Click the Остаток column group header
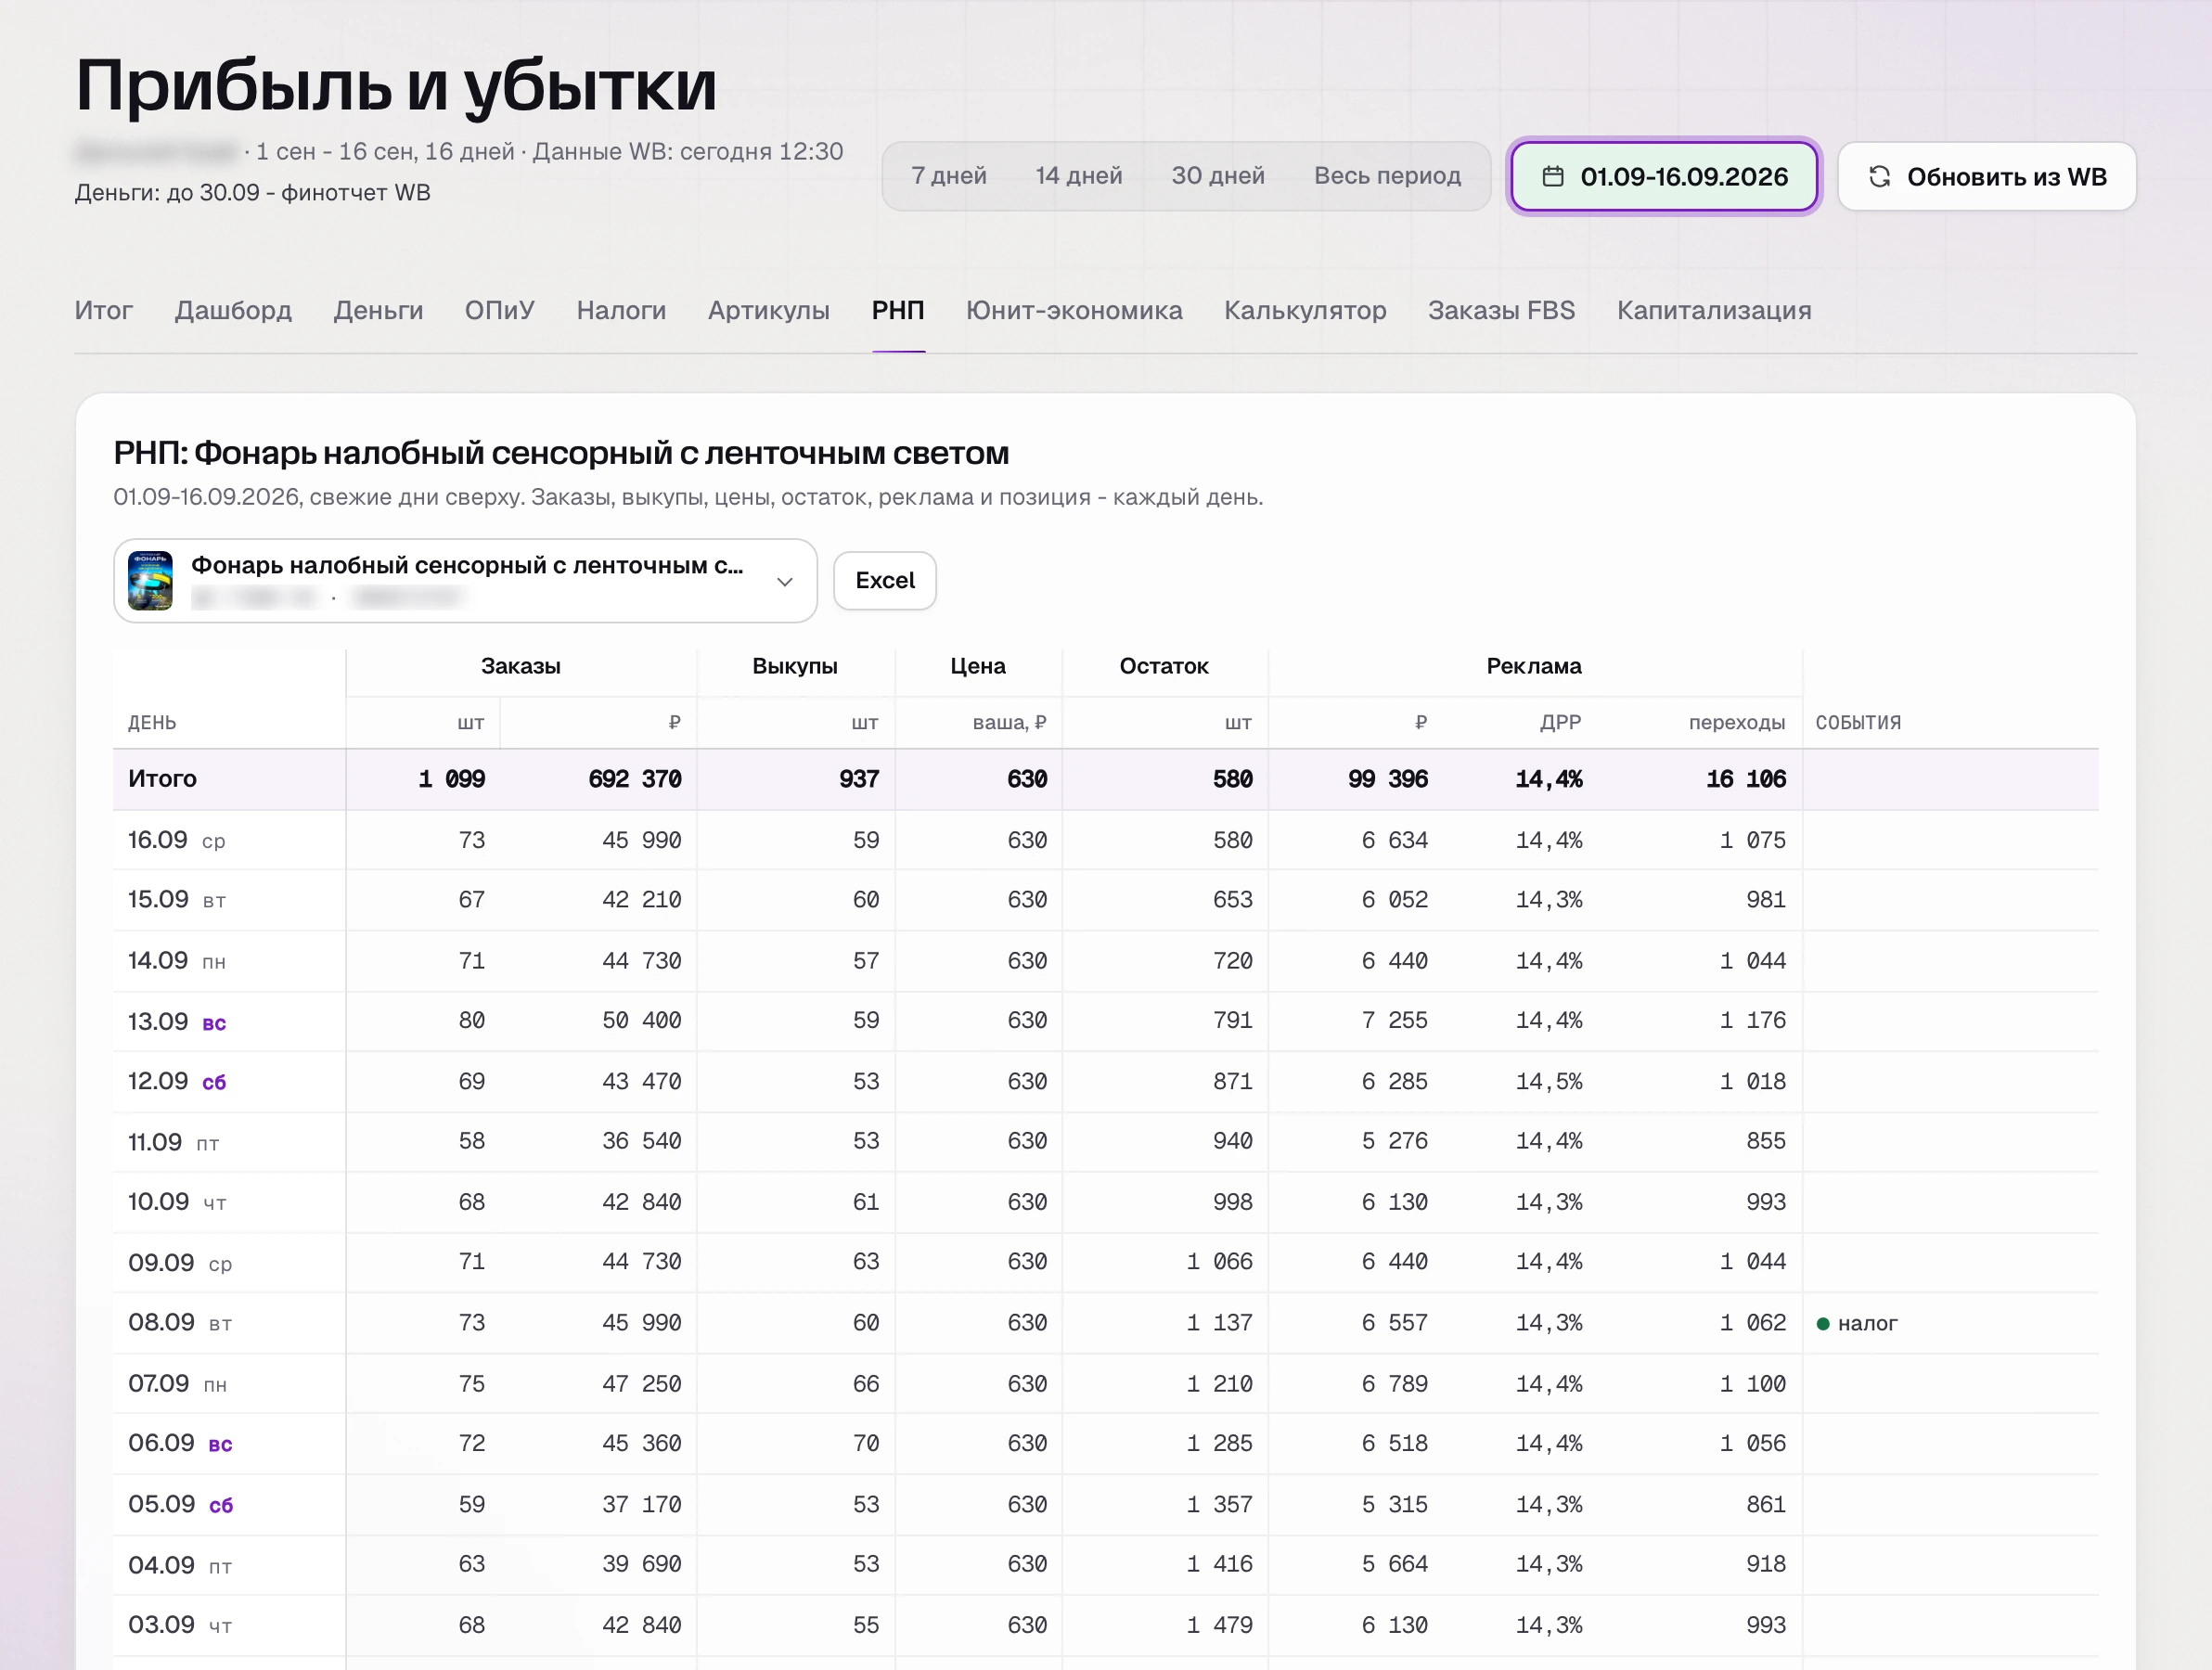 coord(1164,666)
